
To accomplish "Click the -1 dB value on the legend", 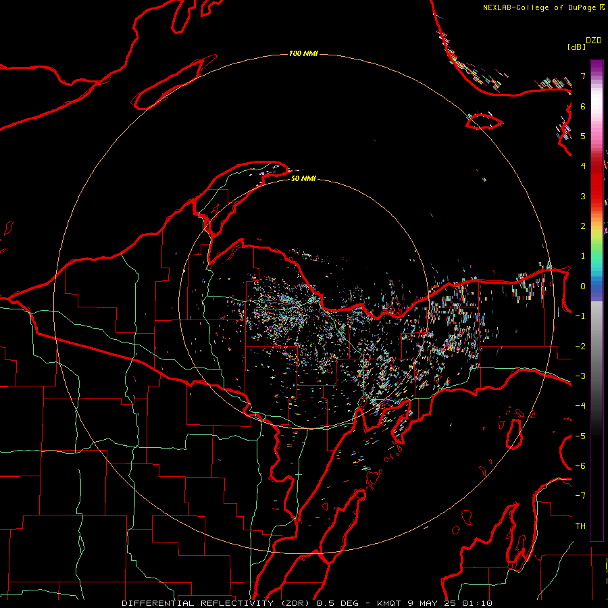I will tap(580, 316).
